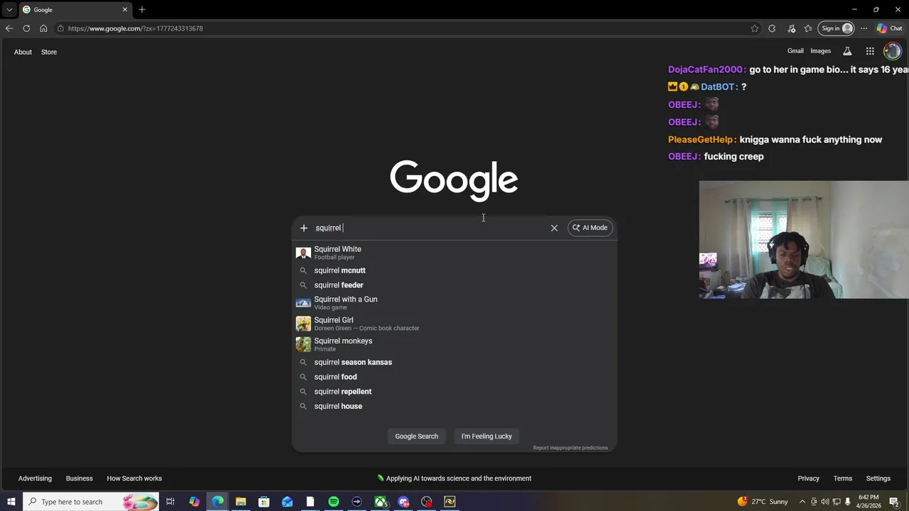Open Copilot from the taskbar

coord(195,502)
